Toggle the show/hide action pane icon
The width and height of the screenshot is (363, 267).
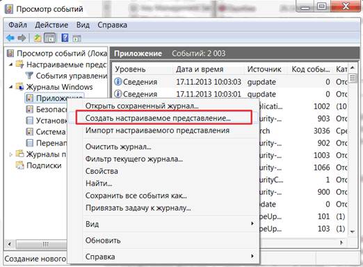point(76,38)
